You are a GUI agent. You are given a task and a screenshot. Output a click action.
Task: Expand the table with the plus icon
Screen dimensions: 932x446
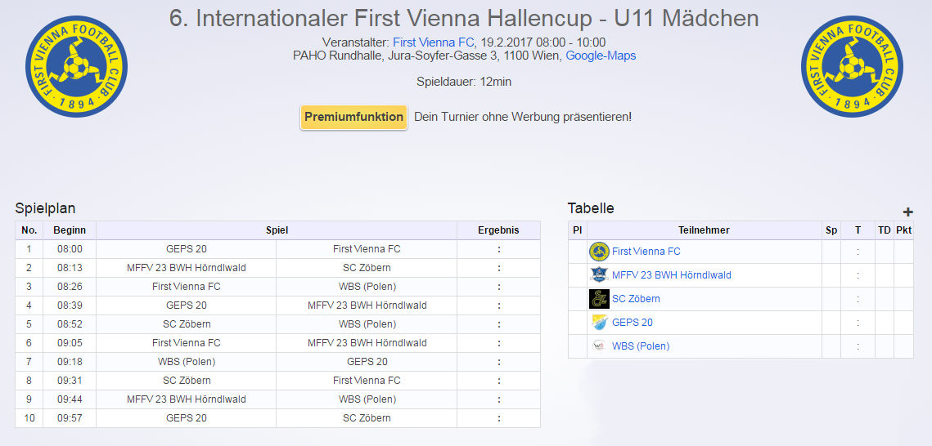(907, 212)
